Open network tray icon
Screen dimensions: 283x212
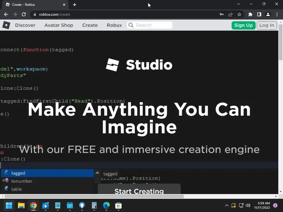click(x=241, y=205)
